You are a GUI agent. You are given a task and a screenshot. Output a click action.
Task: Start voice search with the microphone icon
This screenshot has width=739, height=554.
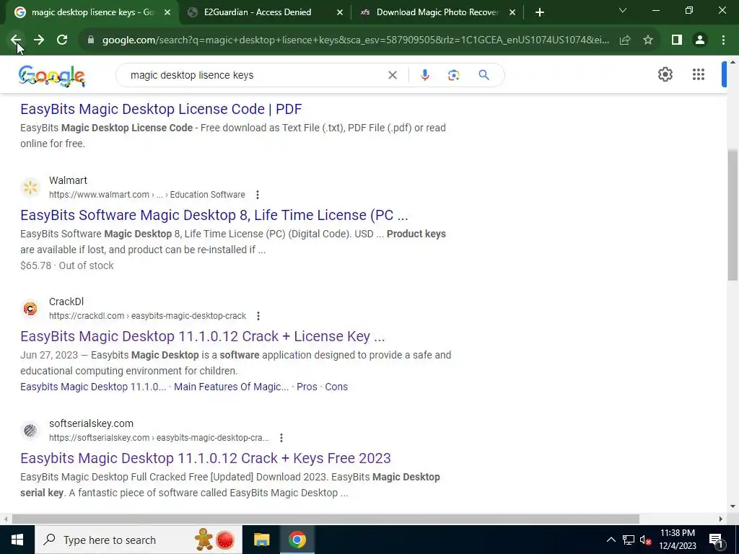point(424,75)
